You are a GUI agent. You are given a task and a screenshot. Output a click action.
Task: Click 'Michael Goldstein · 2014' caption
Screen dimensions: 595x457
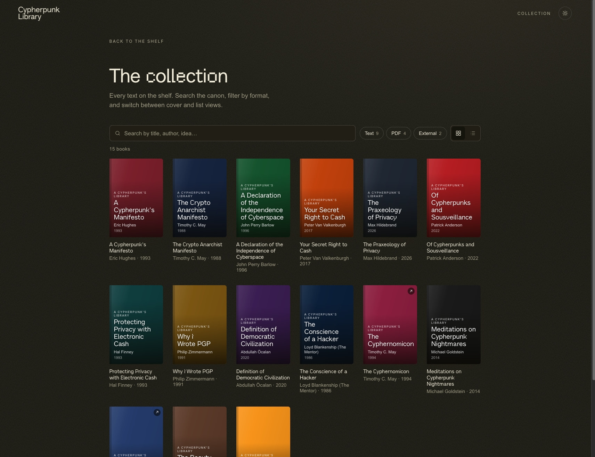453,391
